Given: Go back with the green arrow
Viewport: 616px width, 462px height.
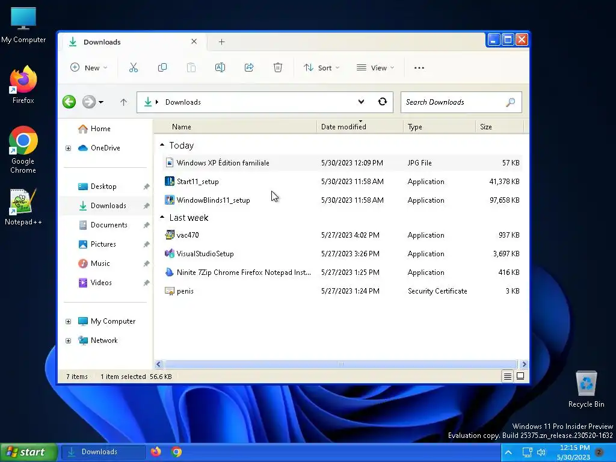Looking at the screenshot, I should coord(69,102).
